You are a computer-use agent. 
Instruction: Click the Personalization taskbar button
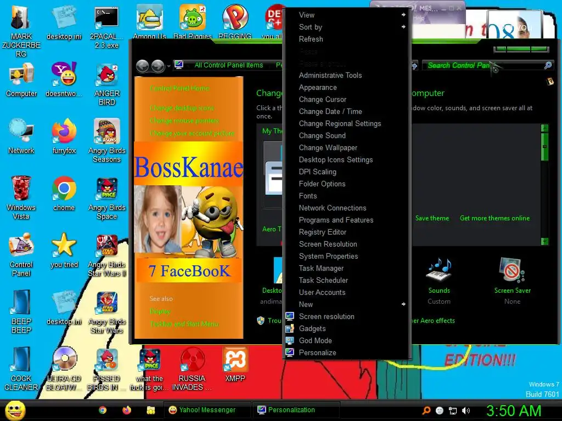(296, 410)
